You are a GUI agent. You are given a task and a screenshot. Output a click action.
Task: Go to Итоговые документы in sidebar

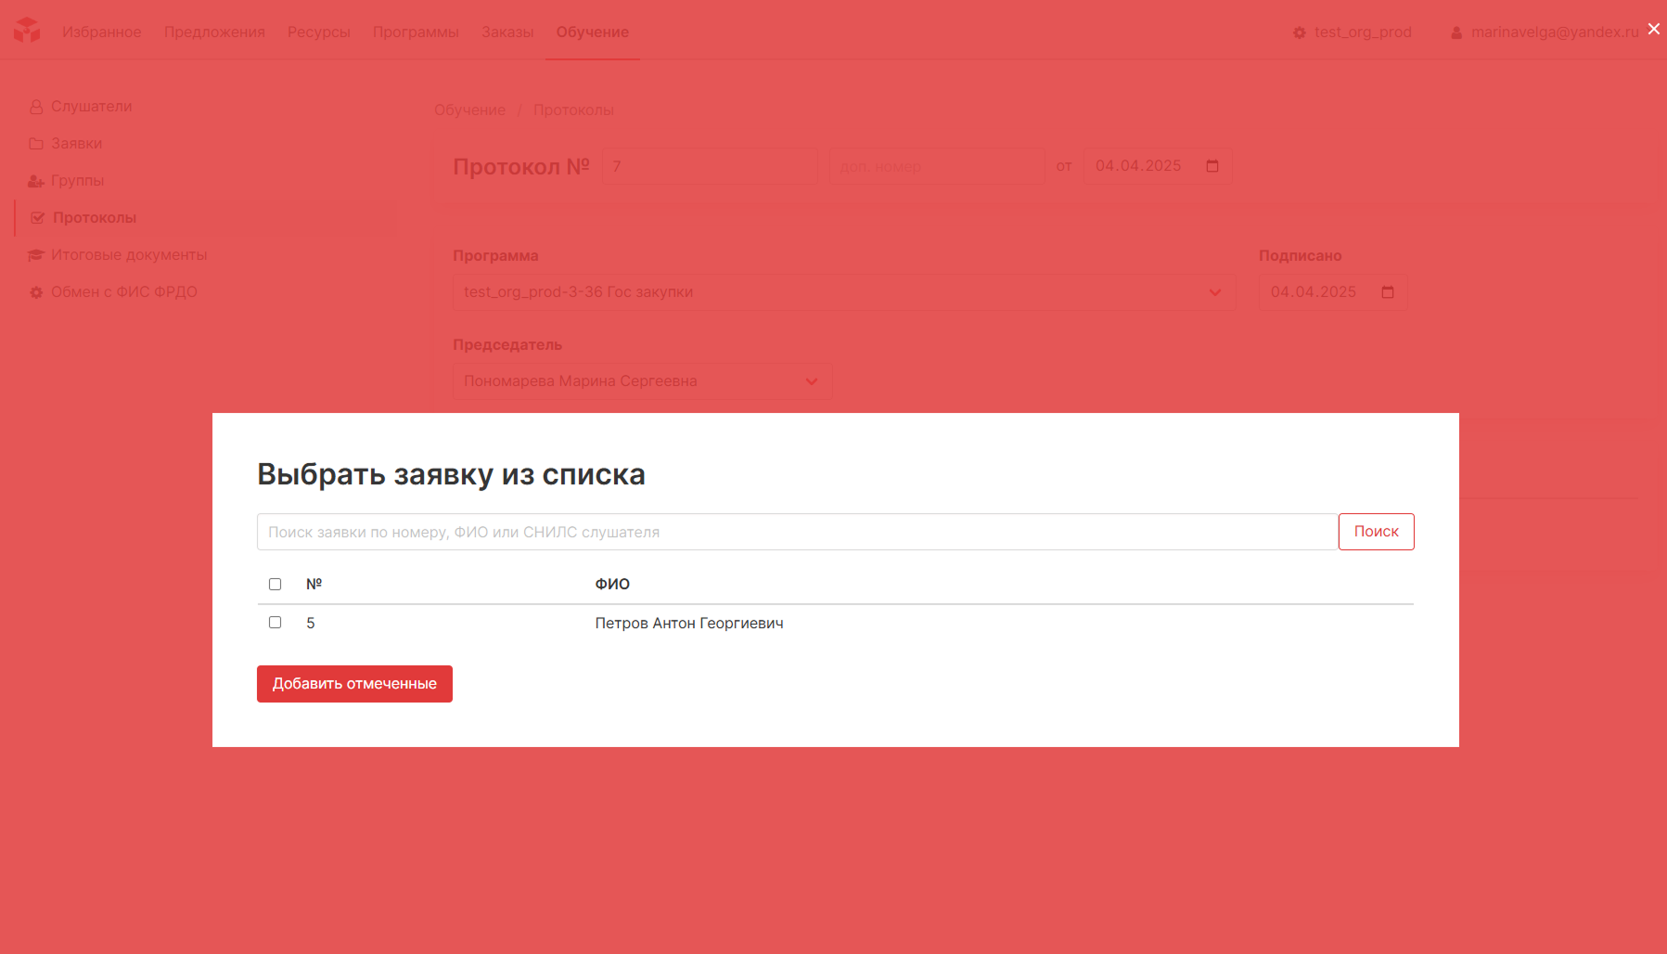tap(129, 255)
